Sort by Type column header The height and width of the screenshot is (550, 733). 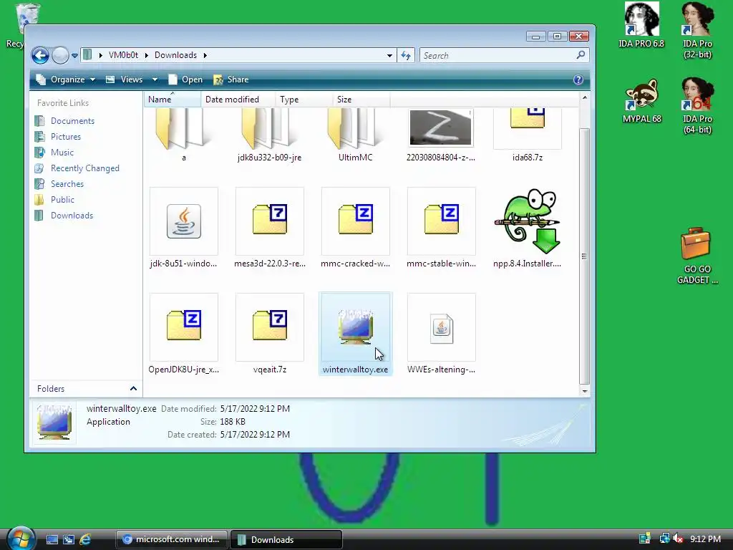pyautogui.click(x=304, y=99)
